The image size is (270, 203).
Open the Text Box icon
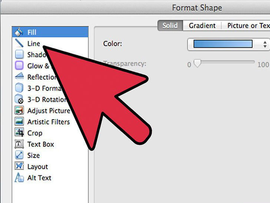click(19, 144)
